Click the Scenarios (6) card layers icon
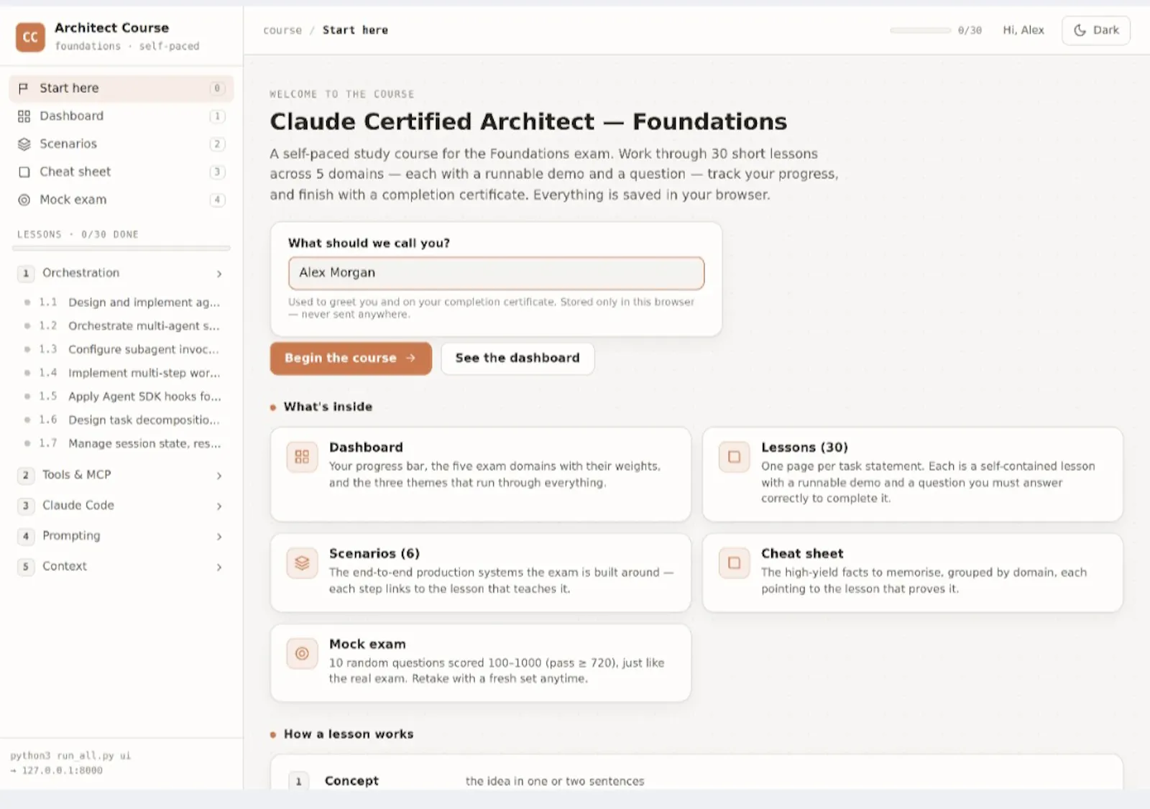1150x809 pixels. click(302, 563)
